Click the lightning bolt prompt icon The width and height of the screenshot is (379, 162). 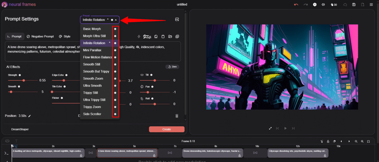click(x=139, y=37)
